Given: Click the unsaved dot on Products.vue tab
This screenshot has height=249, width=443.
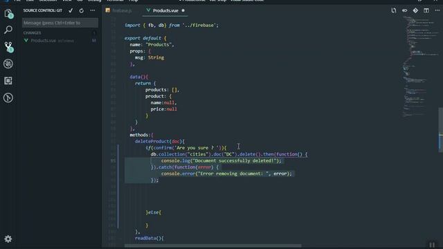Looking at the screenshot, I should click(183, 11).
